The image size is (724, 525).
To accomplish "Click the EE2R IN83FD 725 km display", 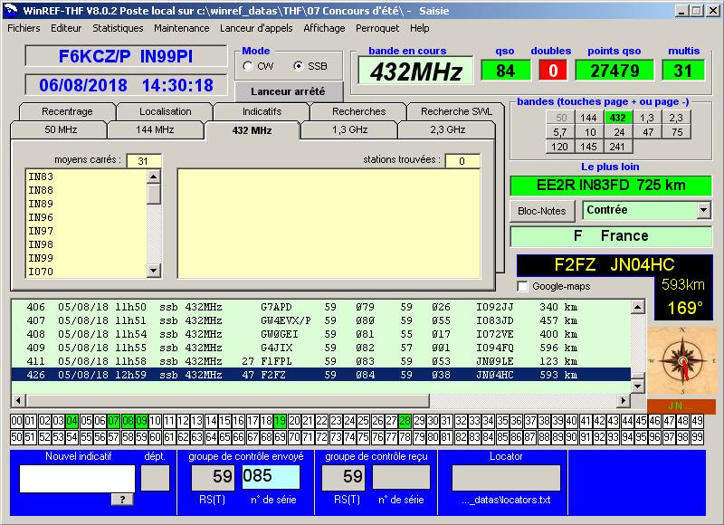I will click(610, 186).
